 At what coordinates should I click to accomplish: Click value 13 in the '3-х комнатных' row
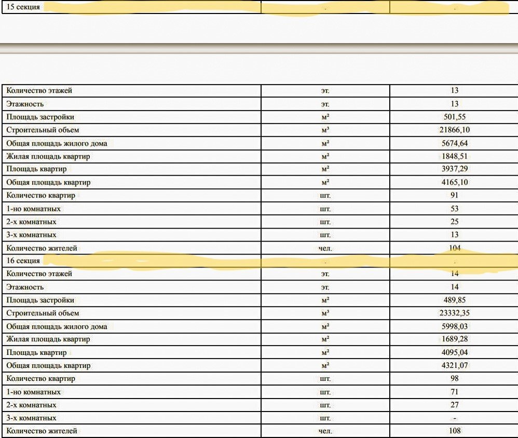click(455, 234)
